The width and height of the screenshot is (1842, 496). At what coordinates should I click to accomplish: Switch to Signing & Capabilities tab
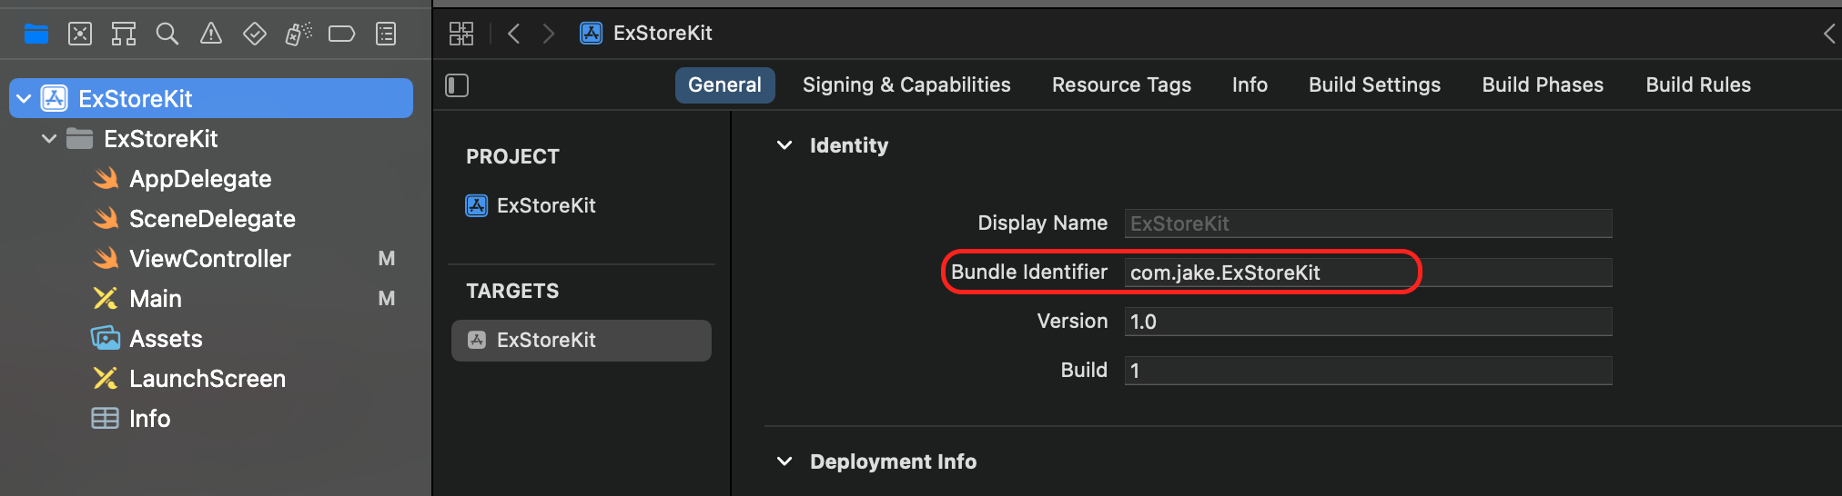tap(906, 85)
